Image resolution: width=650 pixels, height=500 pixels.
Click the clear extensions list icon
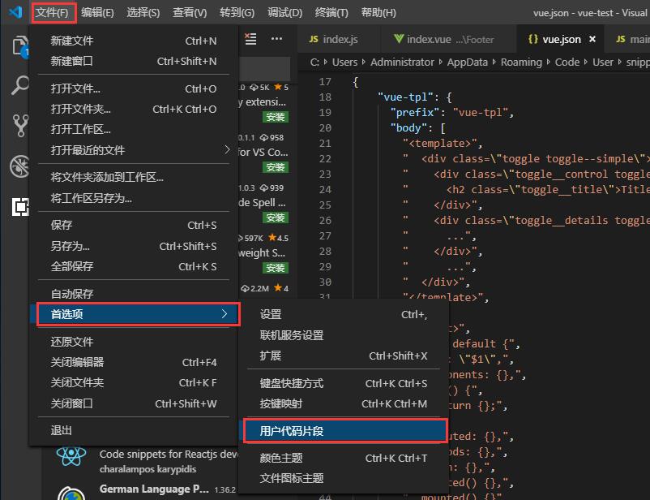point(250,39)
